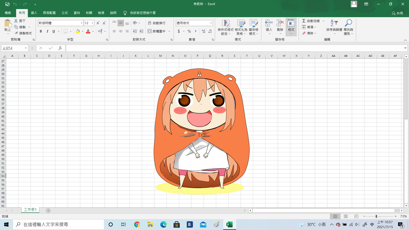Toggle top vertical alignment
The image size is (409, 230).
click(x=114, y=23)
